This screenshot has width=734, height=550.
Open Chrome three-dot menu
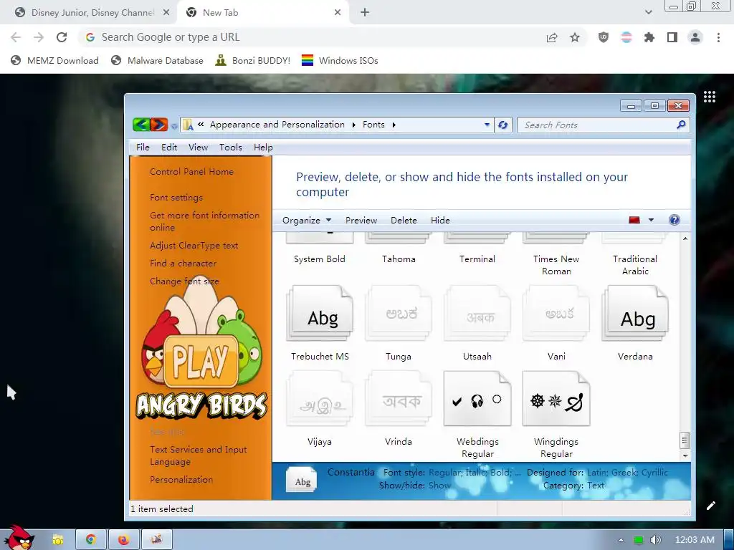click(x=718, y=37)
